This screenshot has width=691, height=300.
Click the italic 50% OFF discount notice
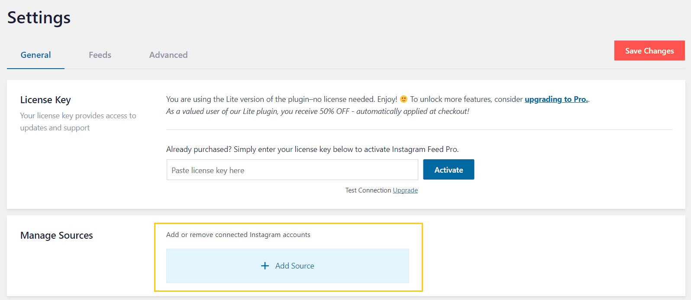[317, 111]
